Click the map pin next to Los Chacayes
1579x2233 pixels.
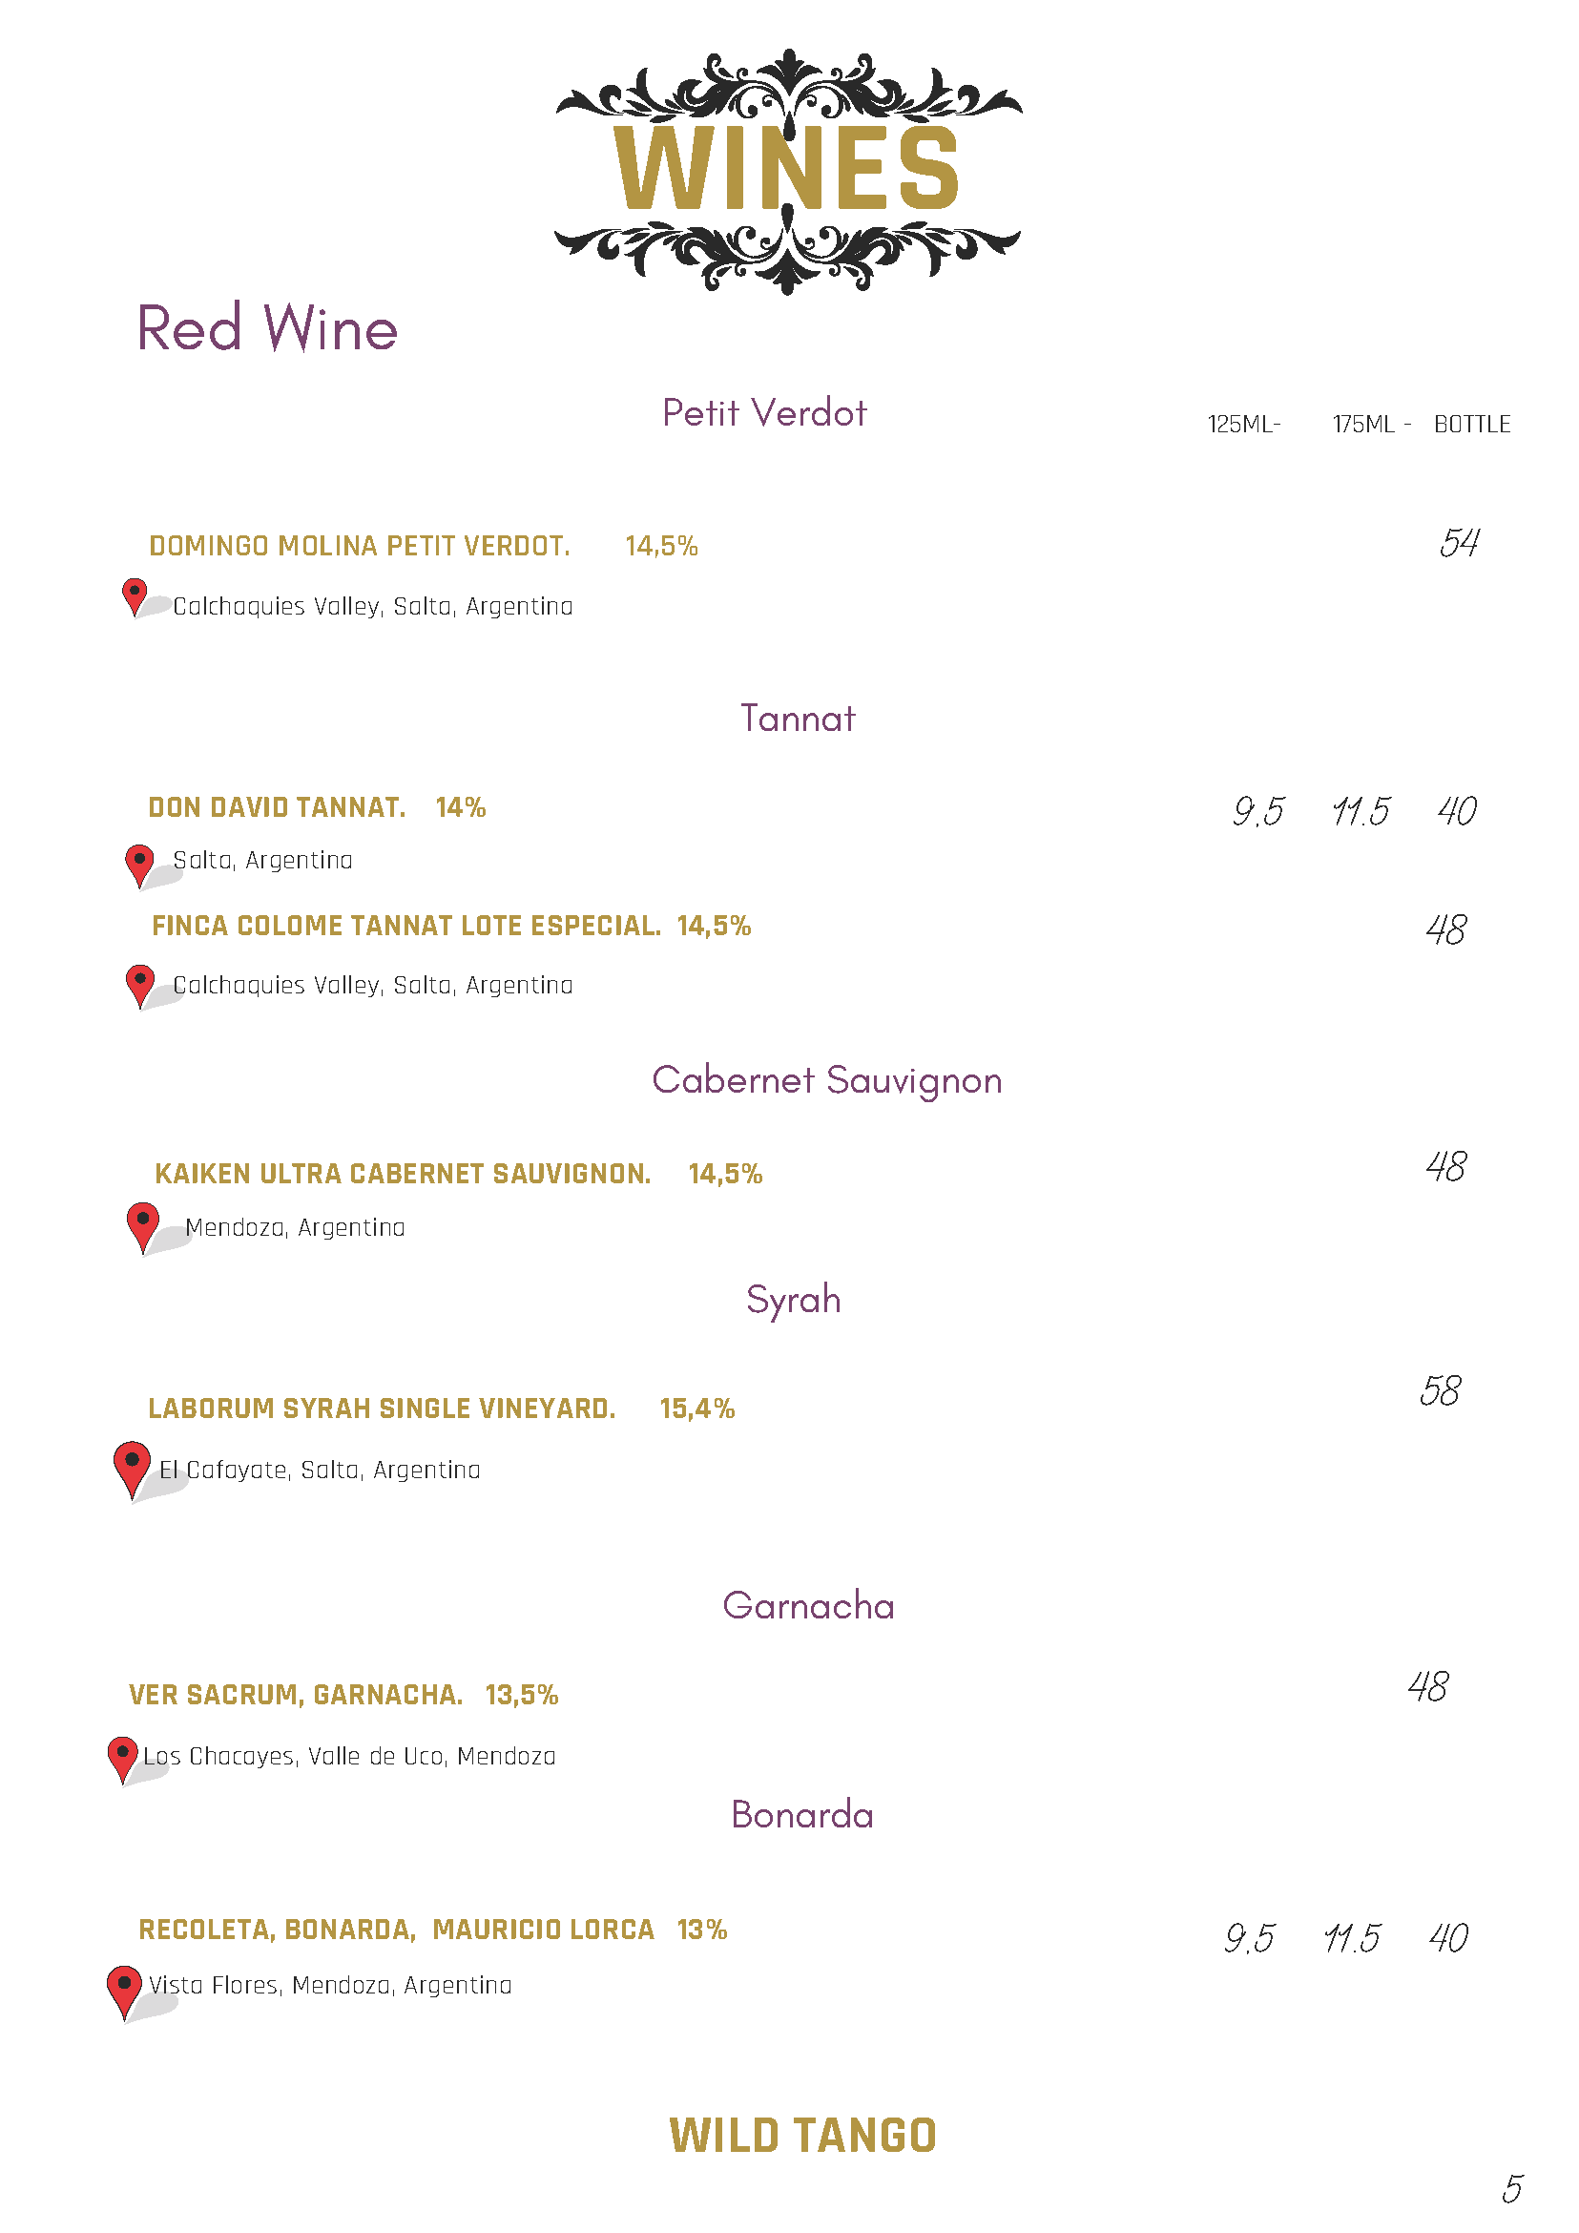(122, 1757)
